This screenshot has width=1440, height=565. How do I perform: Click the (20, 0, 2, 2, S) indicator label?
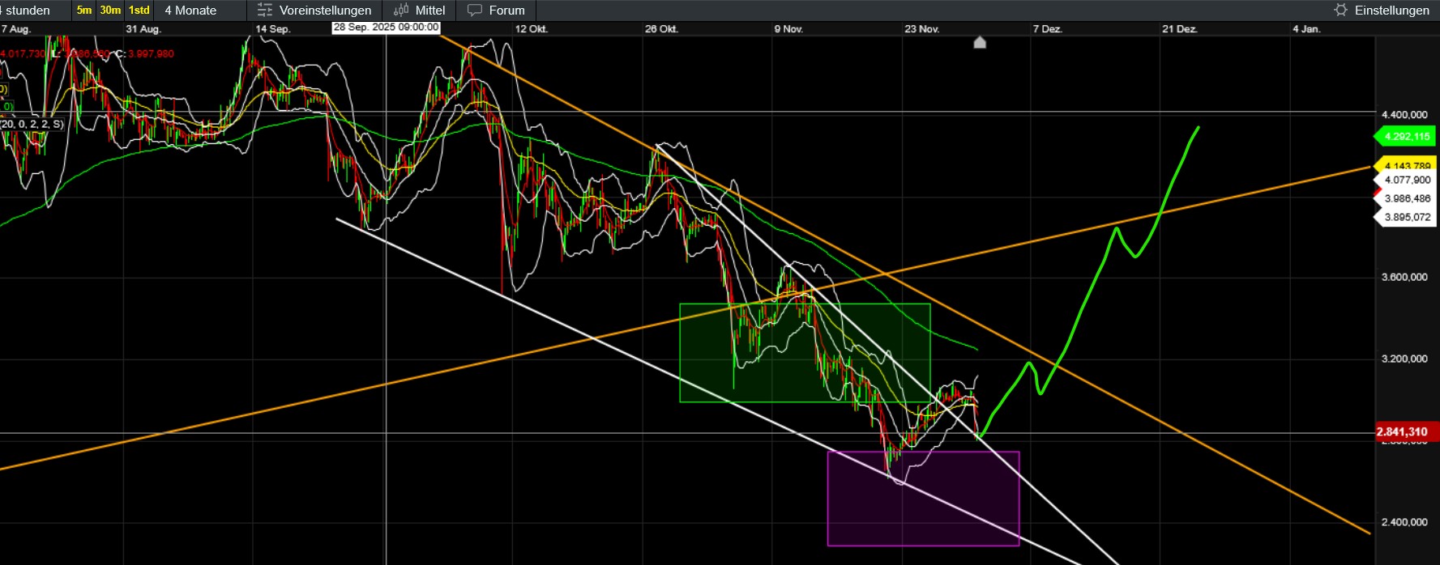(x=32, y=124)
